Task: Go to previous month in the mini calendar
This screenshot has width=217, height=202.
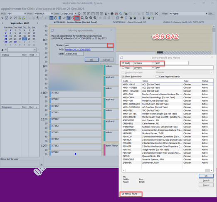Action: pyautogui.click(x=2, y=23)
